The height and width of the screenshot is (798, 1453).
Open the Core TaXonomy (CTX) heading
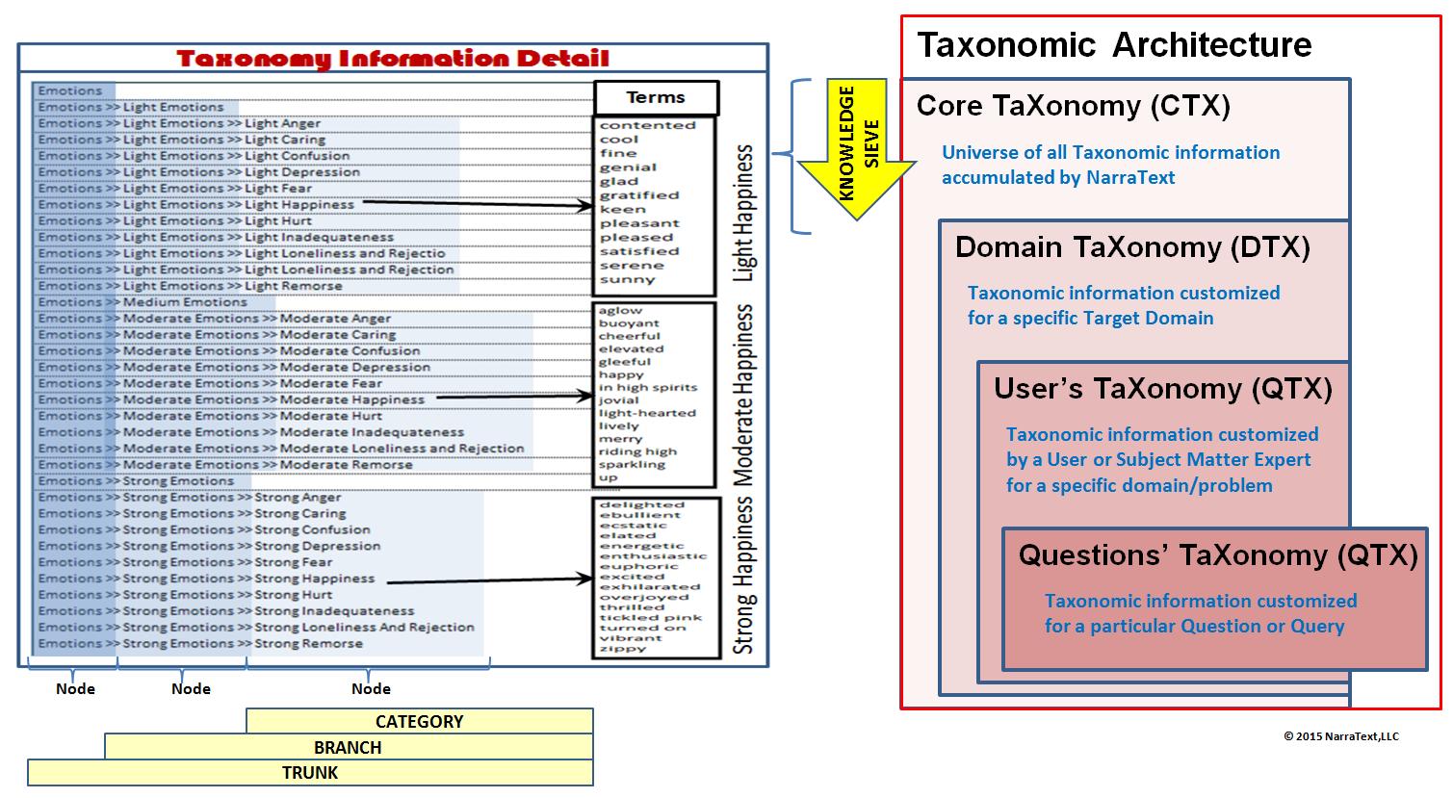[x=1073, y=106]
